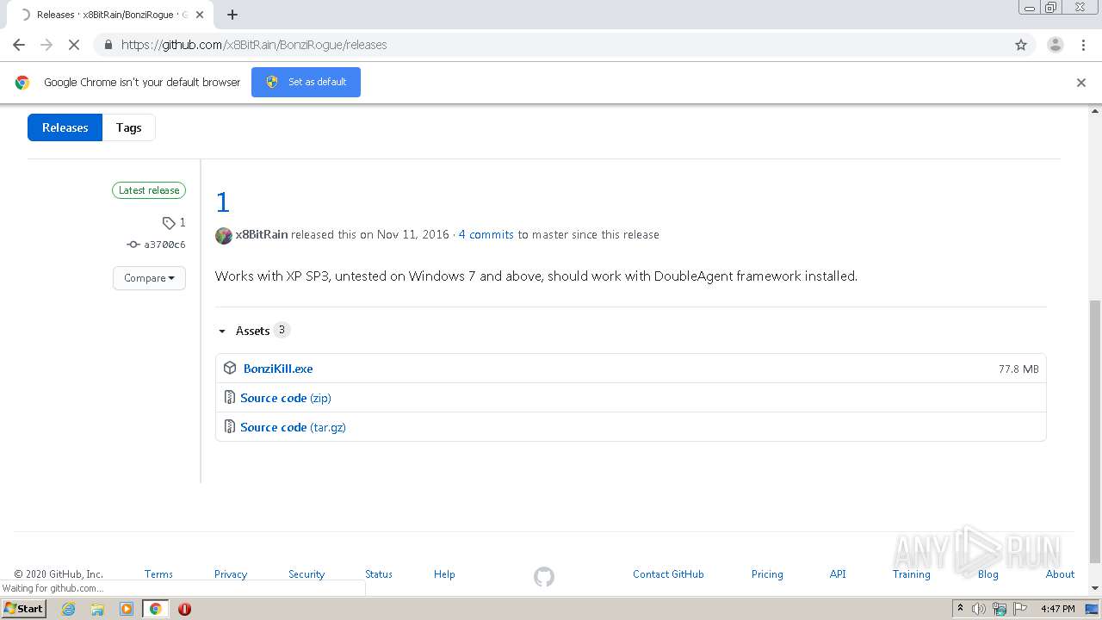Click the padlock site info icon

108,45
